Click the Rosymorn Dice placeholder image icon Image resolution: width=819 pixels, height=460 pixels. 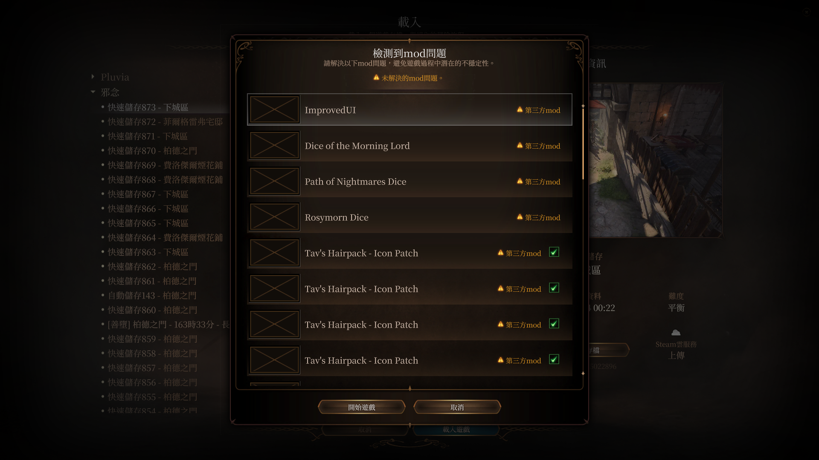274,217
